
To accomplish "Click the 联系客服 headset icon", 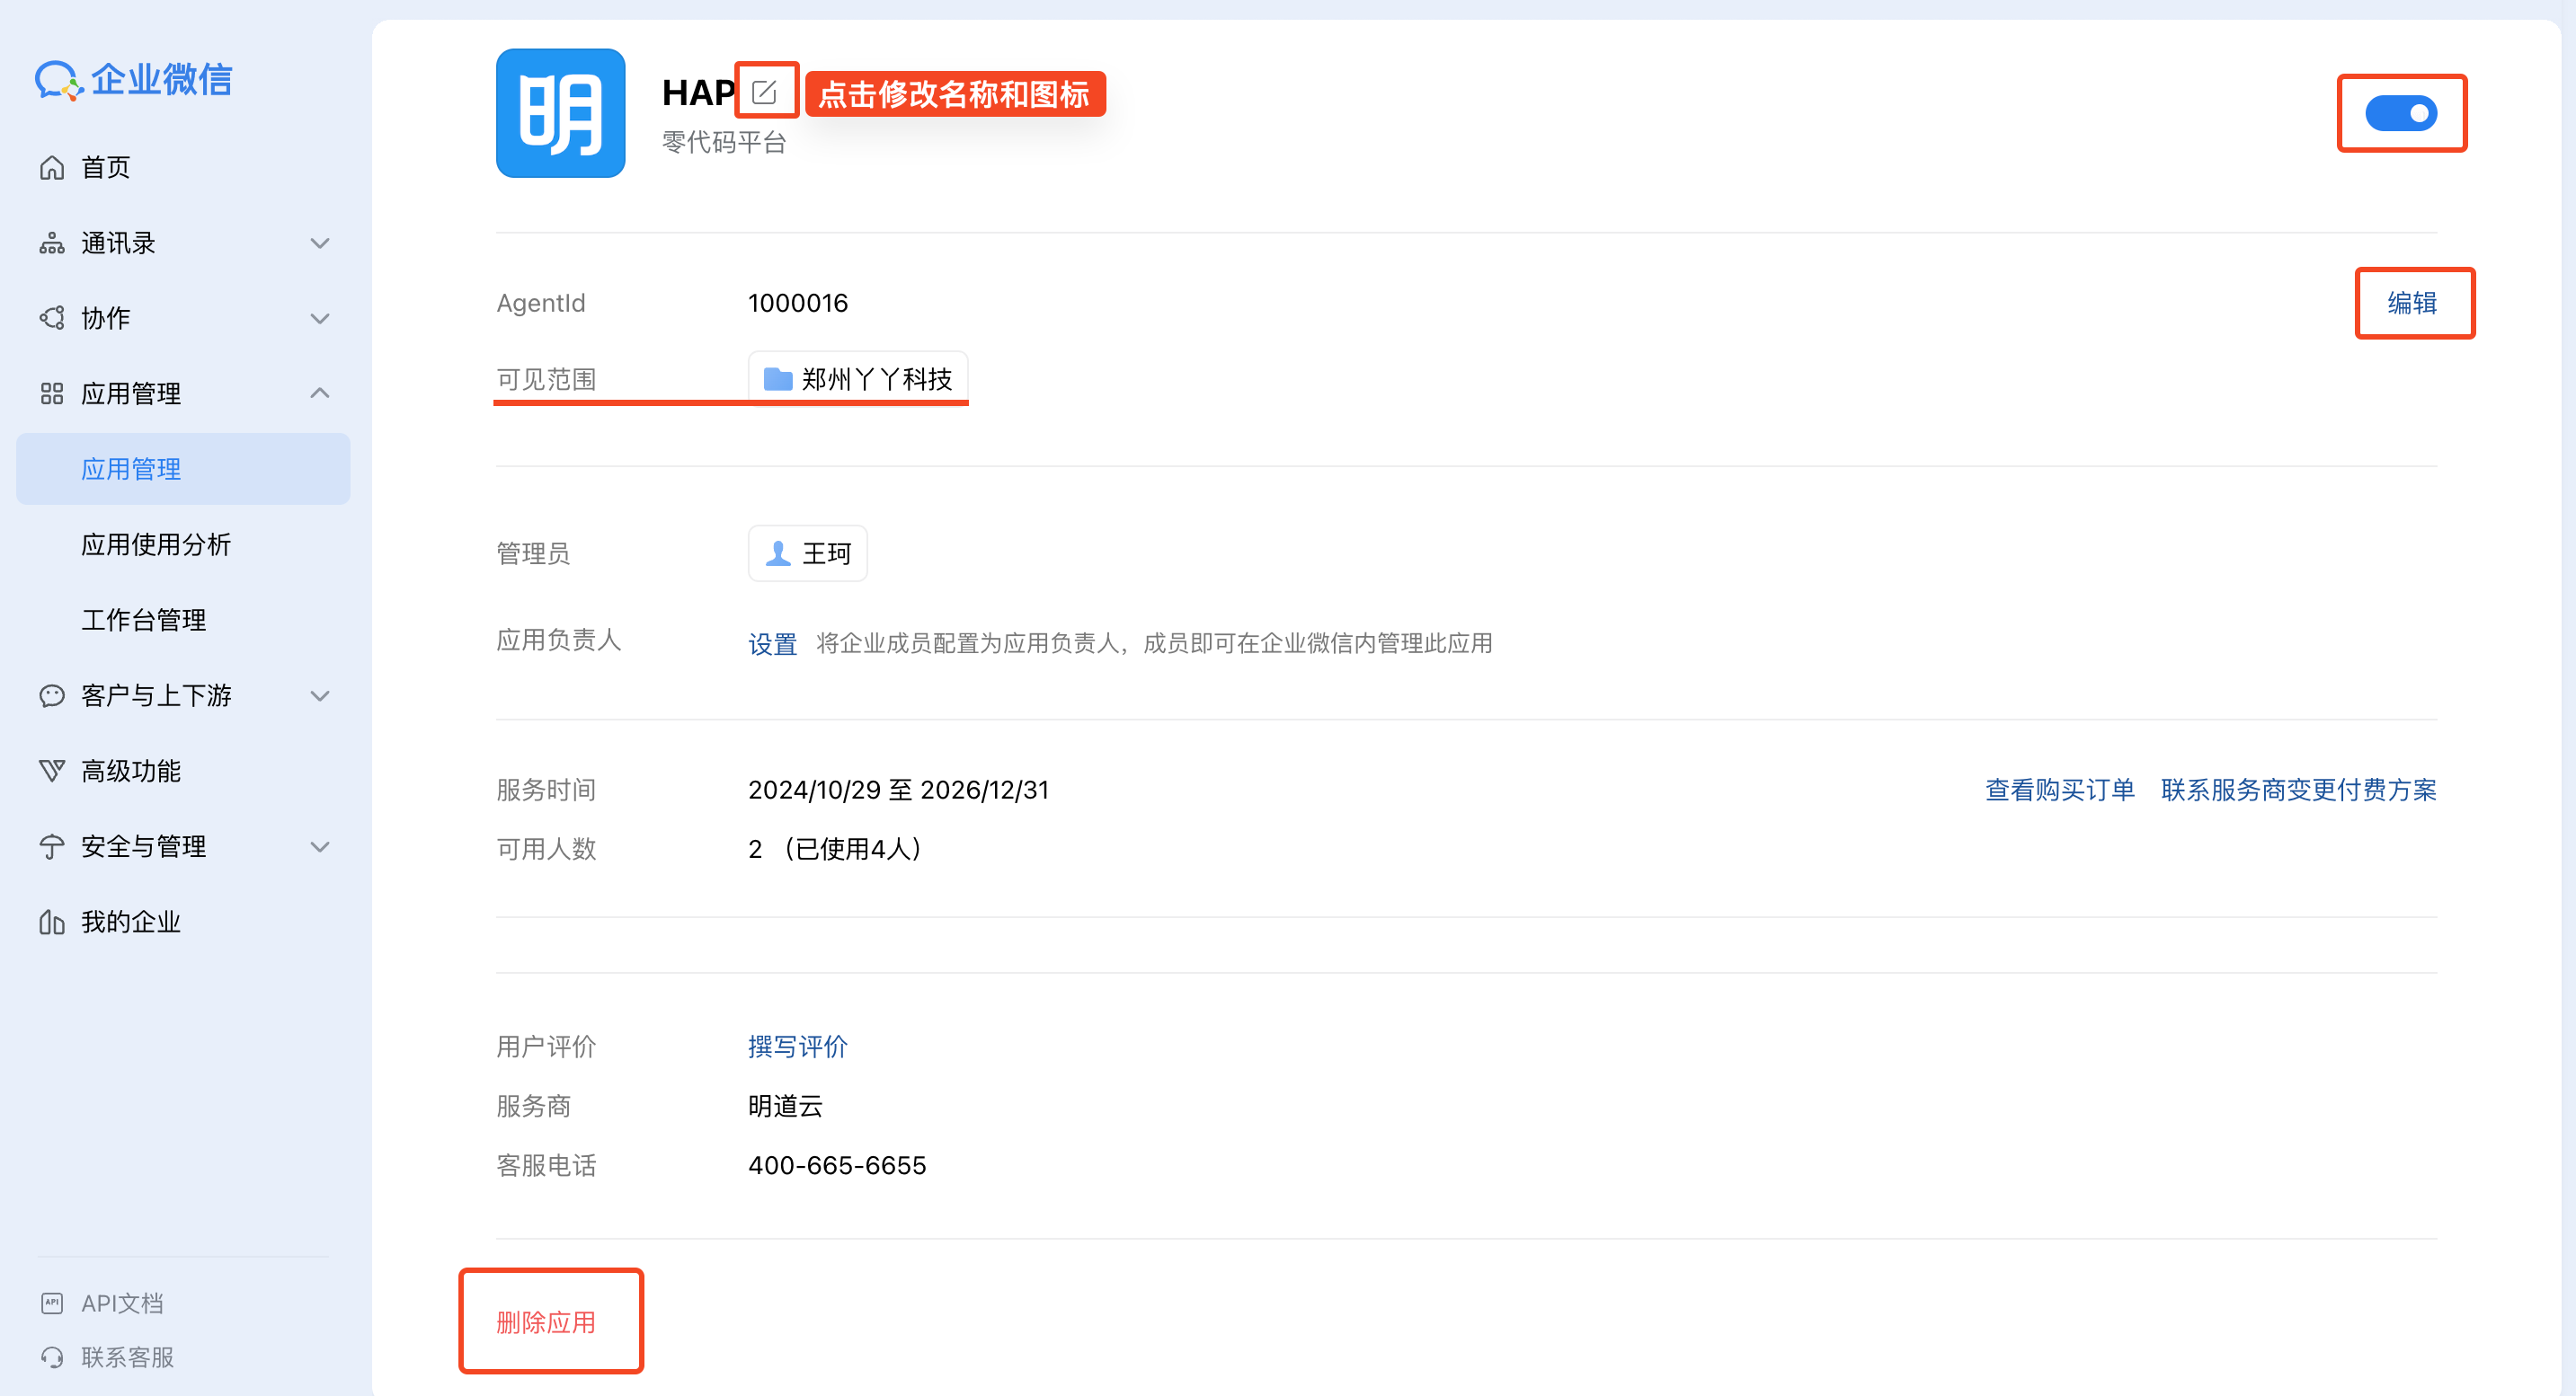I will pyautogui.click(x=52, y=1357).
